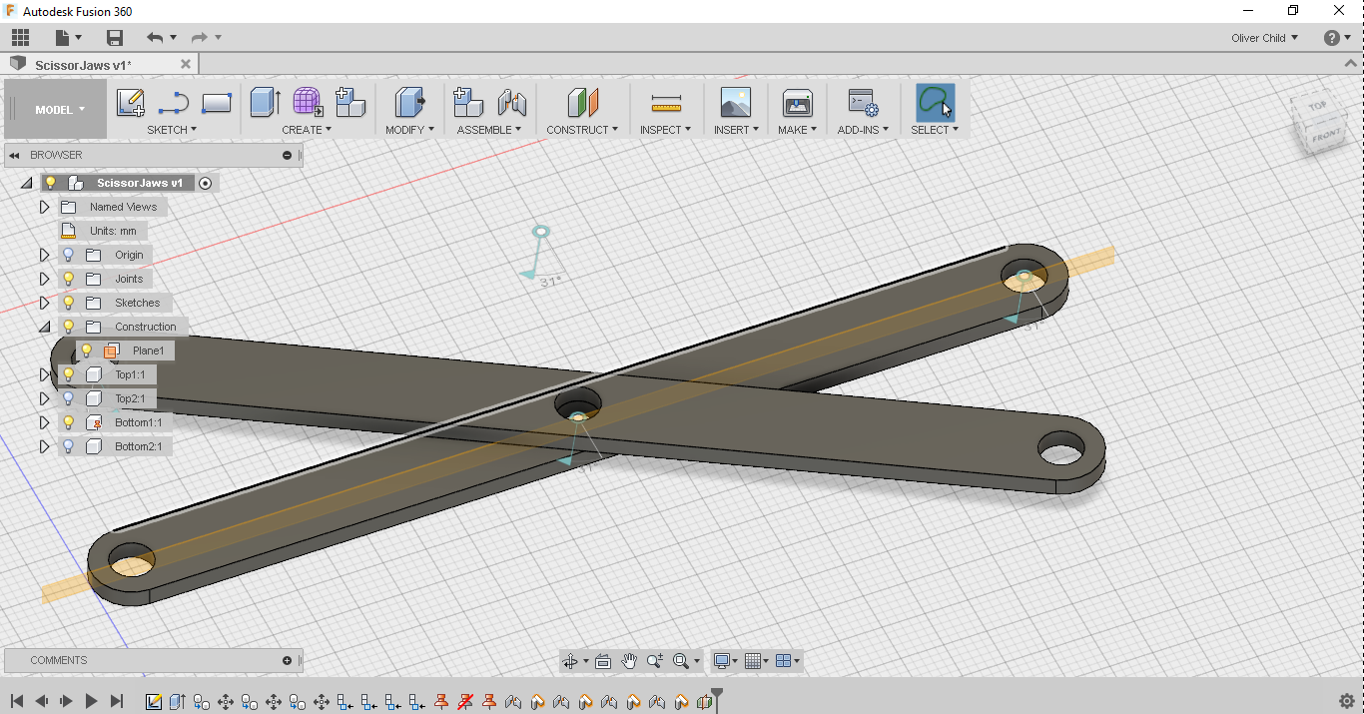Open Grid and Snaps icon
1364x714 pixels.
754,661
